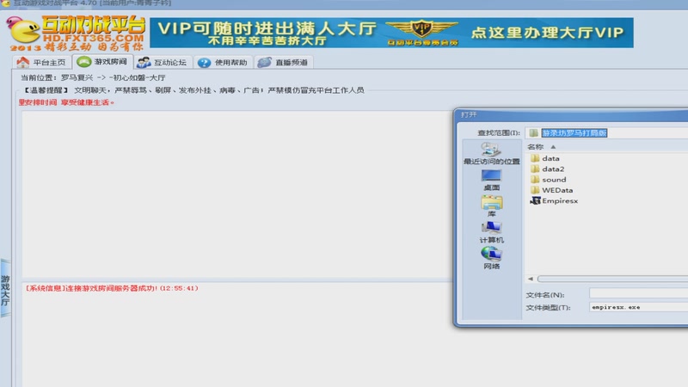Open the 使用帮助 tab
The width and height of the screenshot is (688, 387).
coord(223,62)
